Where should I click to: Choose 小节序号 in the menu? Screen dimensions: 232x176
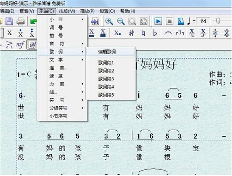(62, 116)
